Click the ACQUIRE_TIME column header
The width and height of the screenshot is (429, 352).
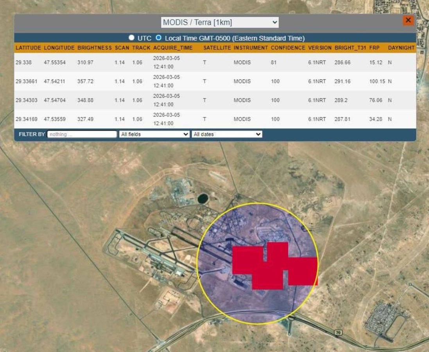click(172, 48)
